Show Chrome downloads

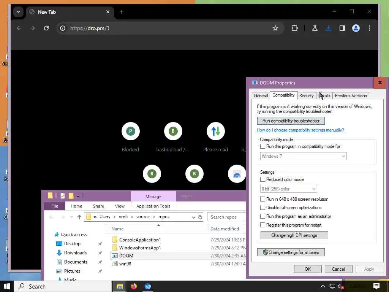tap(329, 28)
